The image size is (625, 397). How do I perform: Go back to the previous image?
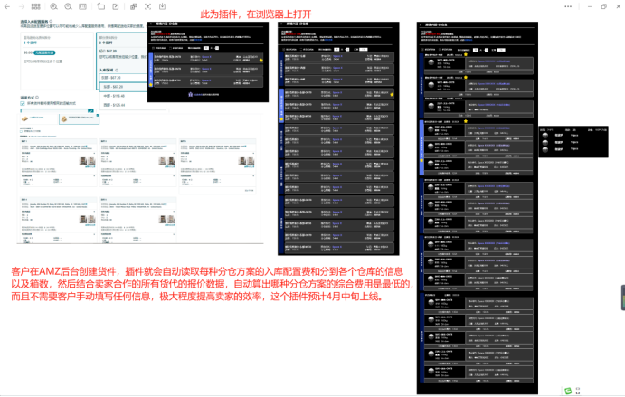click(7, 6)
